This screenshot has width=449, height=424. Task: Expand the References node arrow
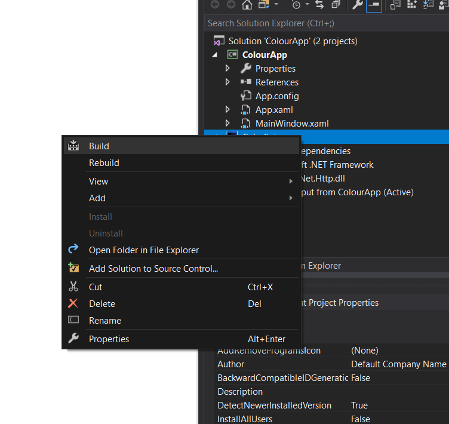point(227,82)
